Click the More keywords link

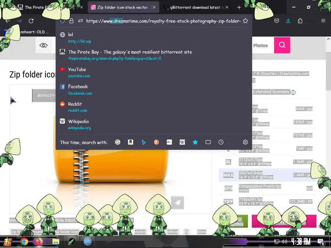tap(202, 232)
